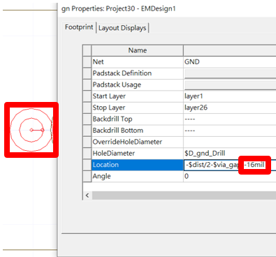Open the Padstack Usage dropdown

231,85
